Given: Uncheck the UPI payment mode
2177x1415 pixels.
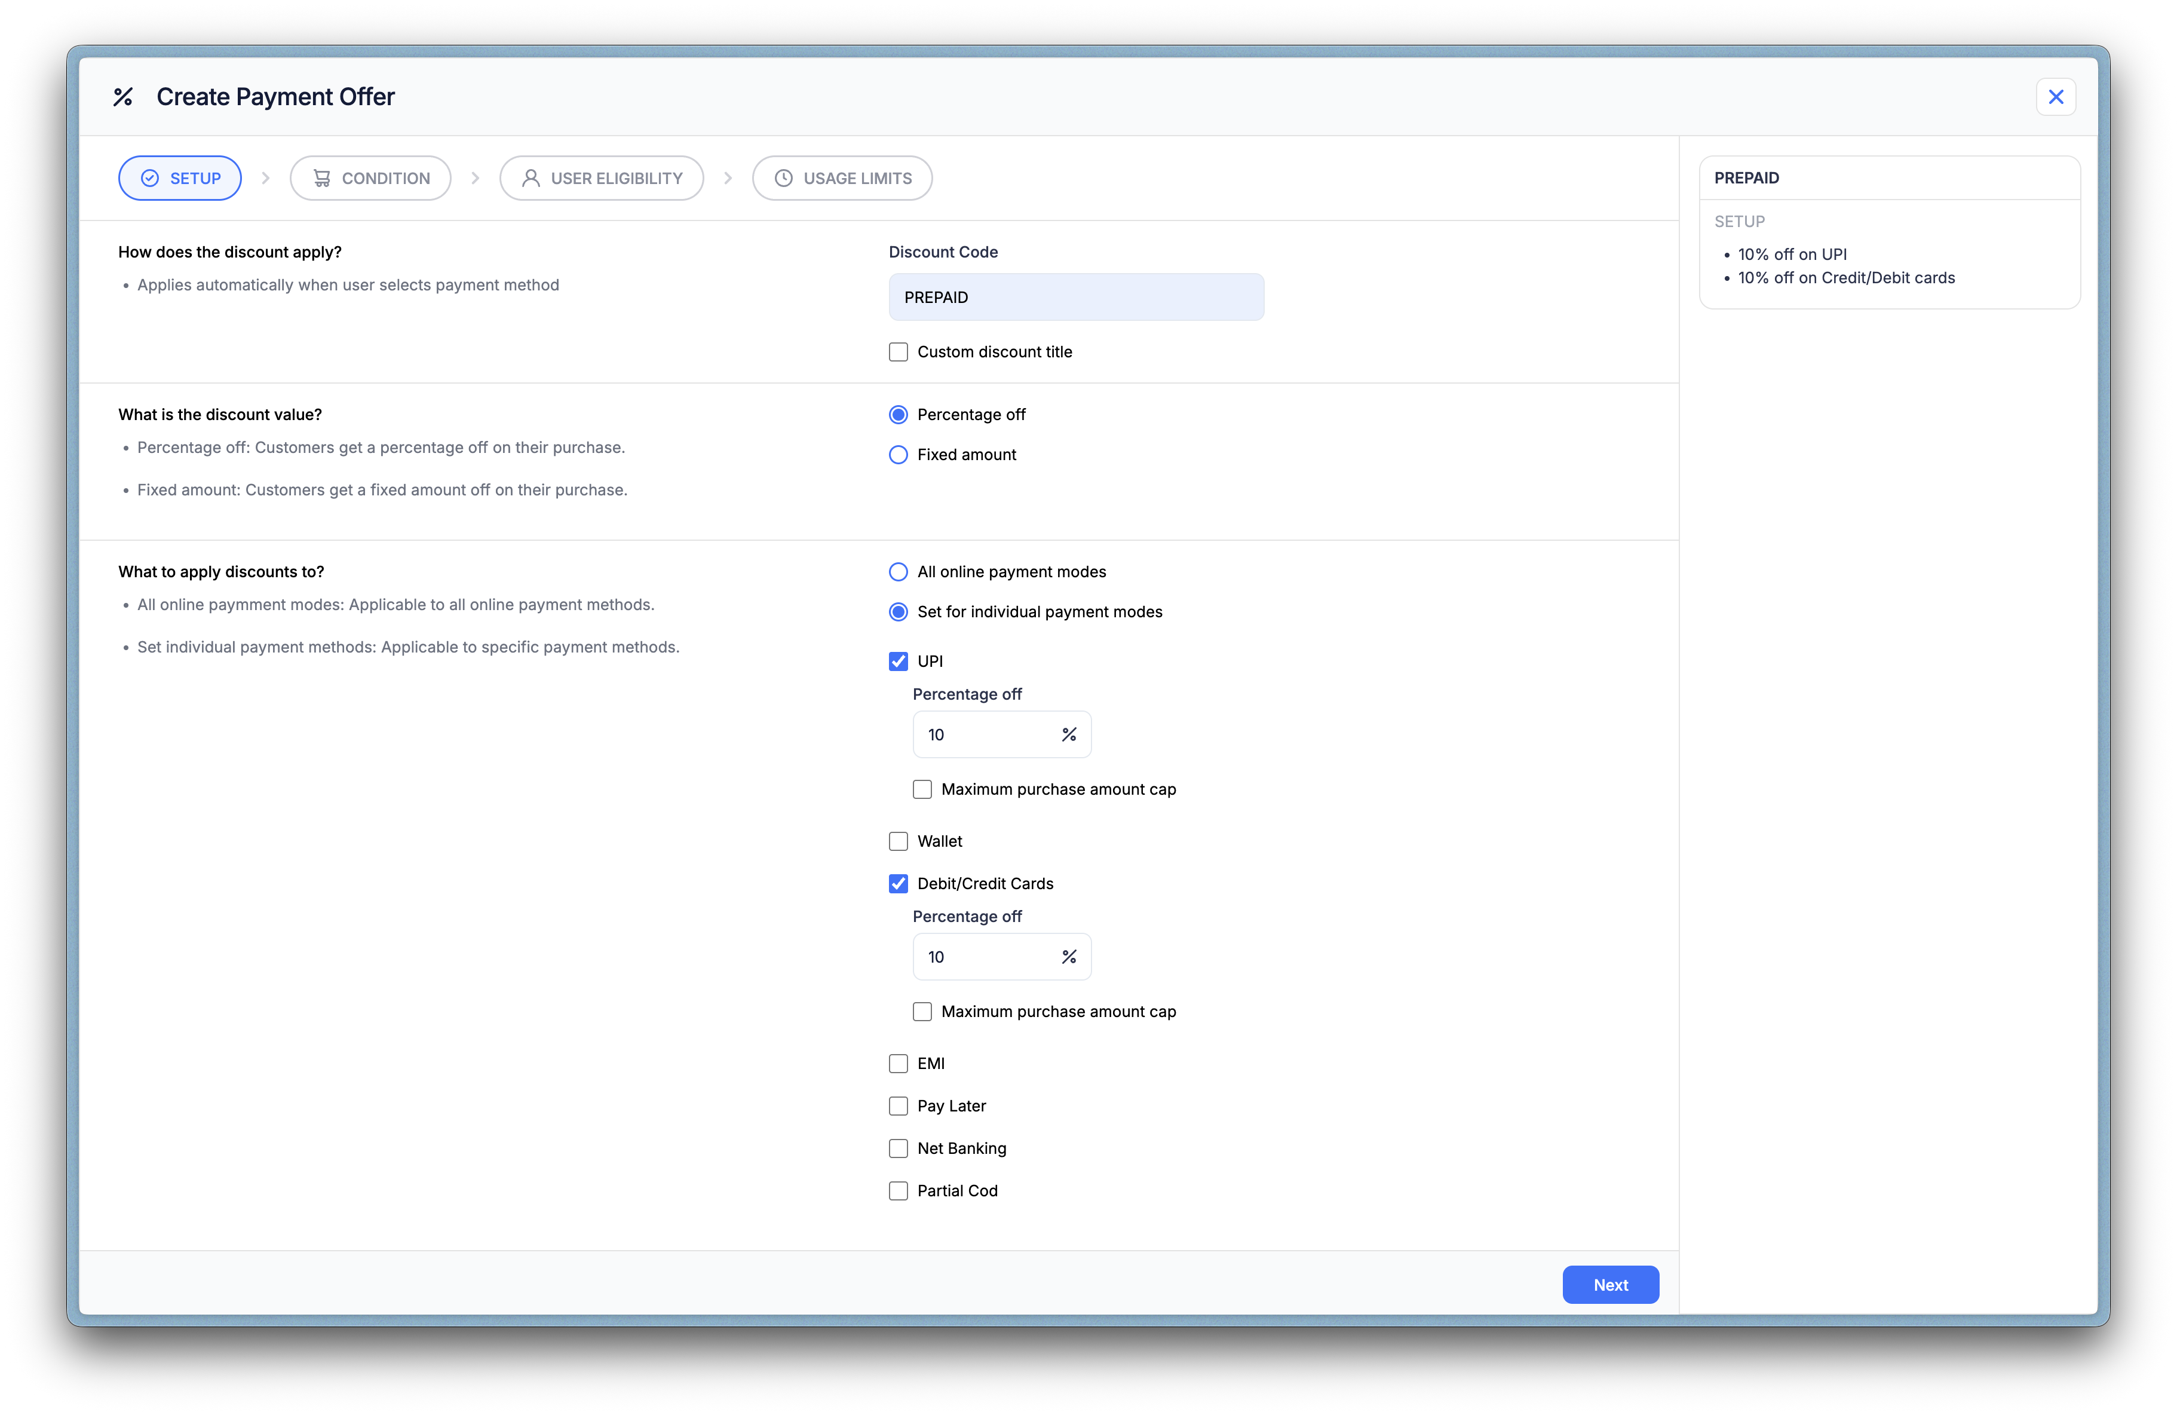Looking at the screenshot, I should pyautogui.click(x=899, y=661).
